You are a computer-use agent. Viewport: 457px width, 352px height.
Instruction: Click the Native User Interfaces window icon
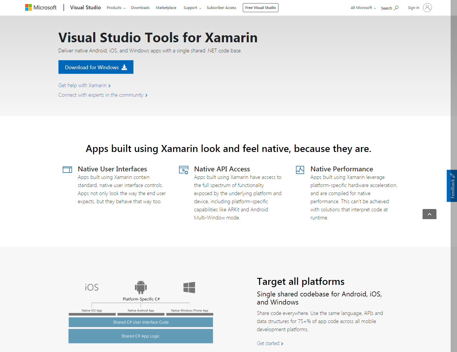pyautogui.click(x=67, y=170)
